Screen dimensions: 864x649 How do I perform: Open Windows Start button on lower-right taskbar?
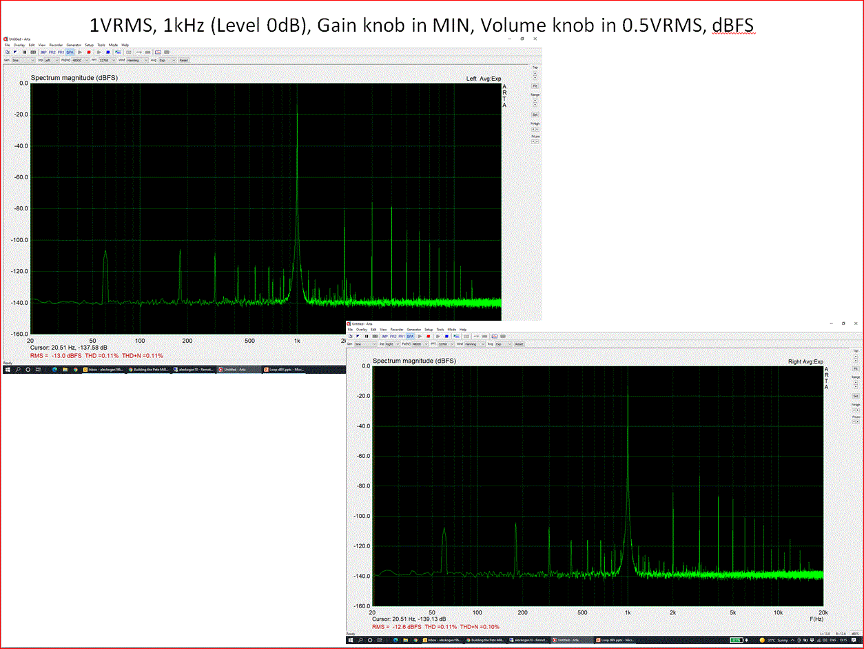[351, 640]
